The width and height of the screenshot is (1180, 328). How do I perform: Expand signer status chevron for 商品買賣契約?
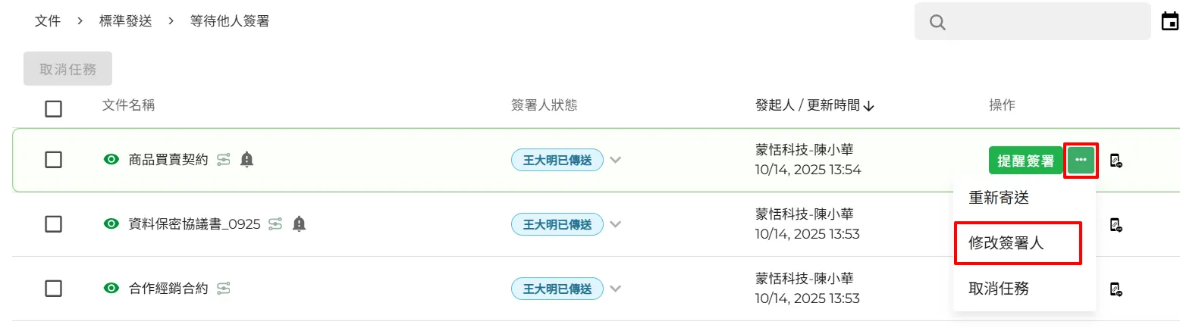click(x=616, y=160)
